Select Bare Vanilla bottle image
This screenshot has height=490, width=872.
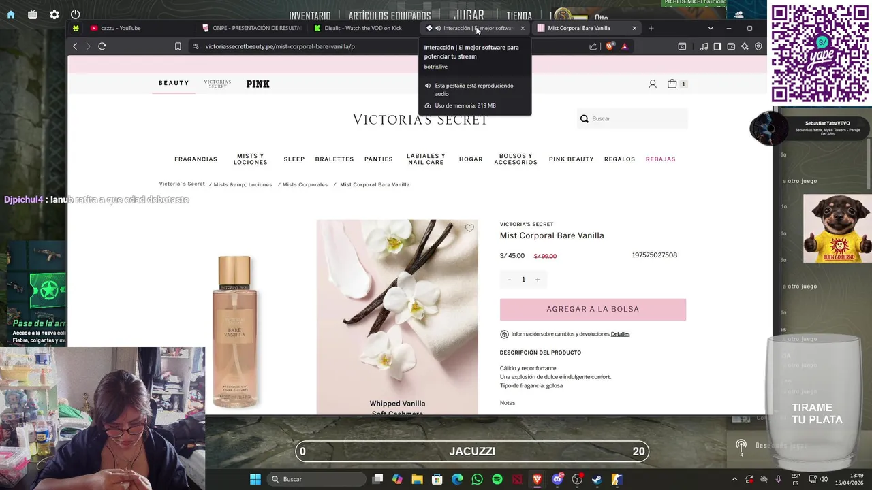[234, 331]
